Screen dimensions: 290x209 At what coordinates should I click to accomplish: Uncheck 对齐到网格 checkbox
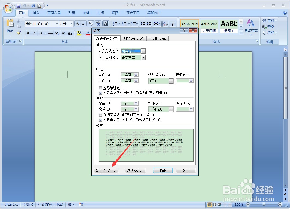100,120
